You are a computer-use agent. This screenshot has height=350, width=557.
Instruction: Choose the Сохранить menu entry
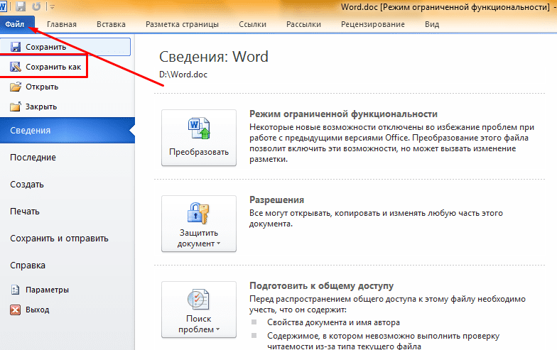pos(65,47)
